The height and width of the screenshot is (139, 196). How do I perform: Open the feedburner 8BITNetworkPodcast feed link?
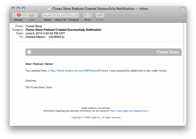tap(79, 71)
